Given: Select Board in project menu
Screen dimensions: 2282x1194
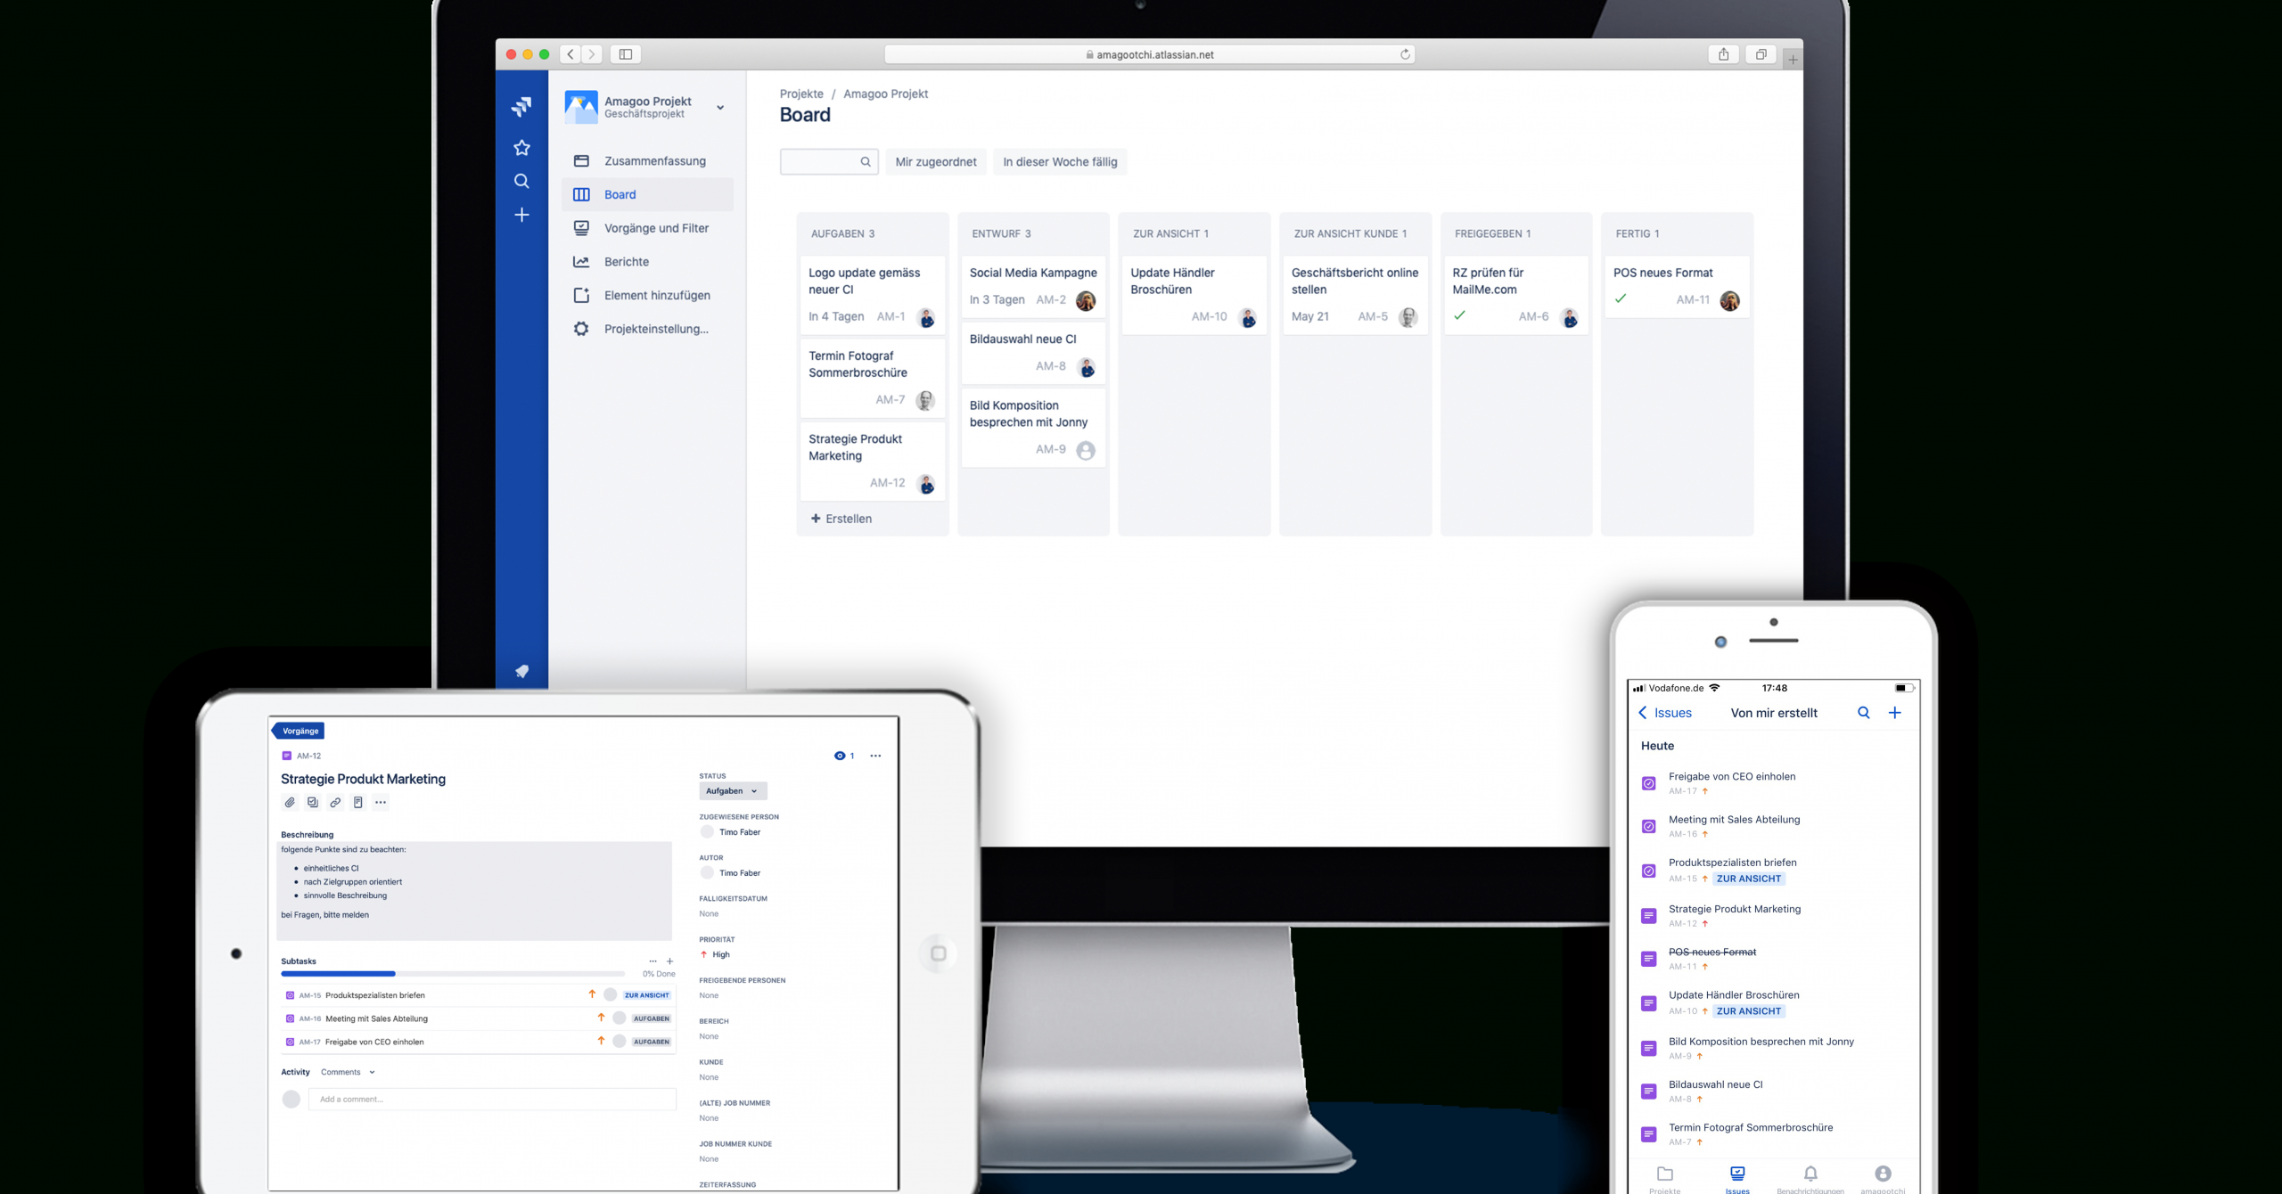Looking at the screenshot, I should click(x=647, y=194).
